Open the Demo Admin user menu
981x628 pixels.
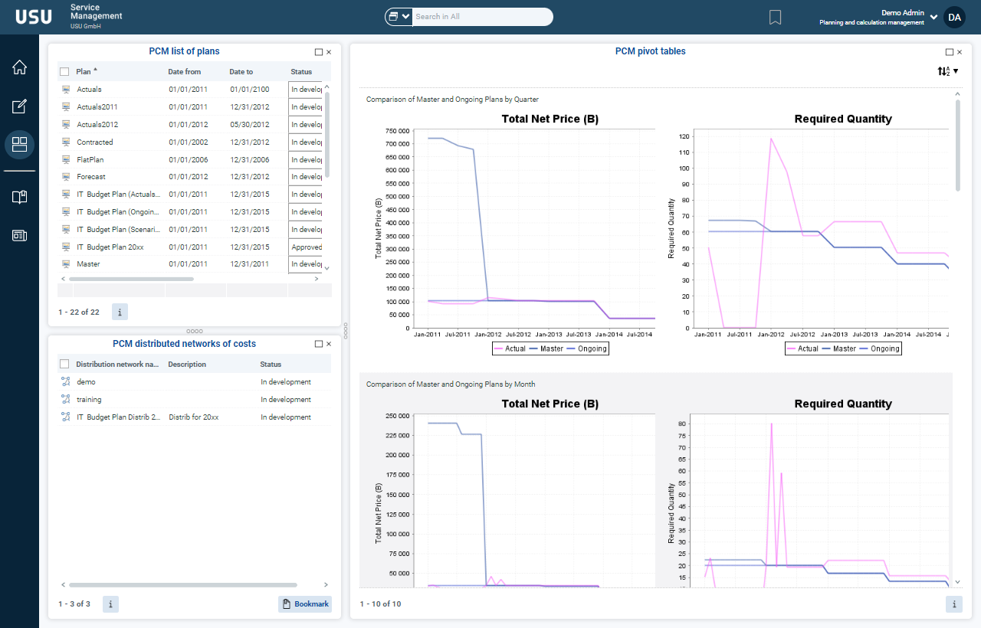(x=933, y=17)
